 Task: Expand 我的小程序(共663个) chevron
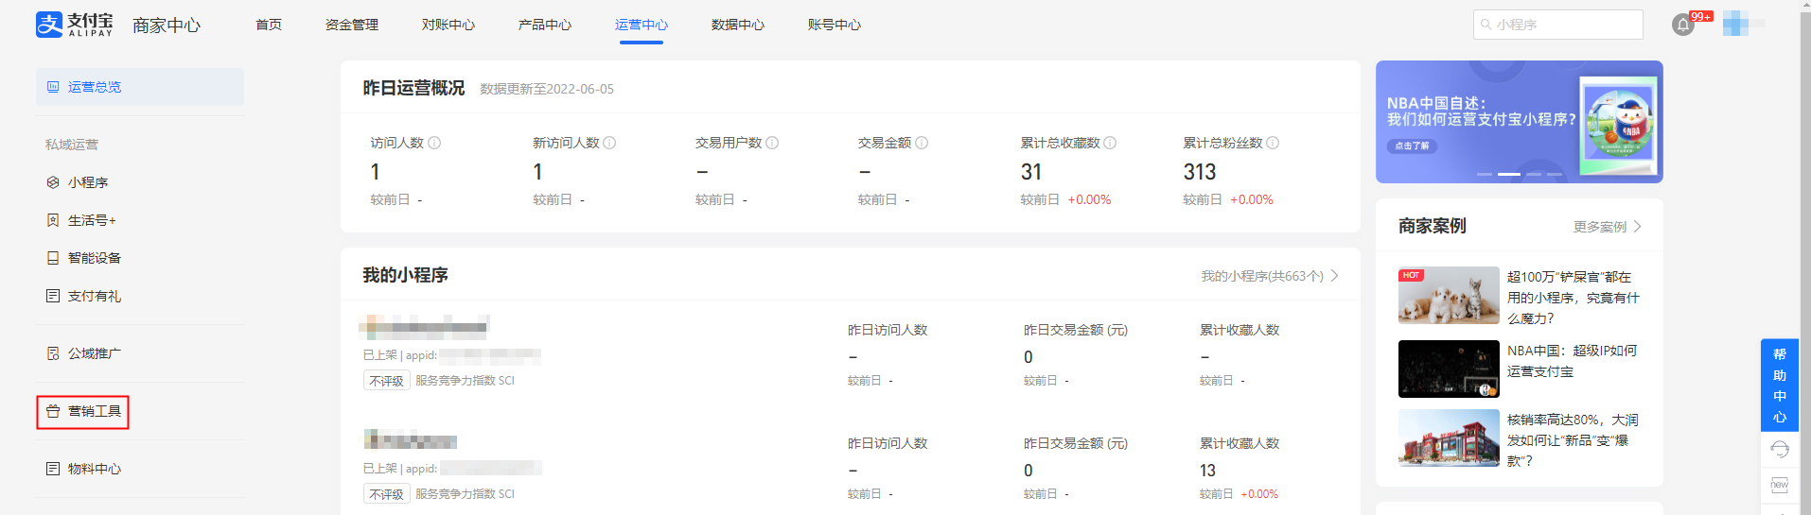1335,276
